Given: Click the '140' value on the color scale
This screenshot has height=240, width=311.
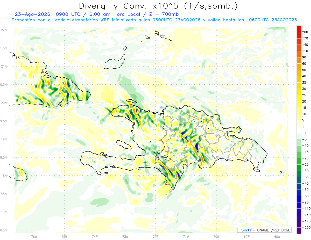Looking at the screenshot, I should coord(305,45).
